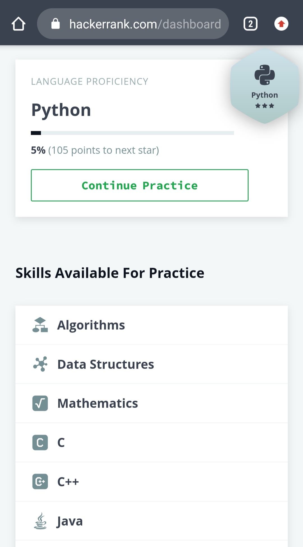Tap the Python hexagon badge
This screenshot has height=547, width=303.
[x=265, y=86]
